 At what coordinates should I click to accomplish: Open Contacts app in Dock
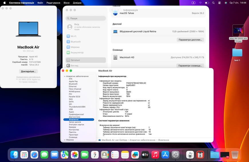(x=105, y=155)
